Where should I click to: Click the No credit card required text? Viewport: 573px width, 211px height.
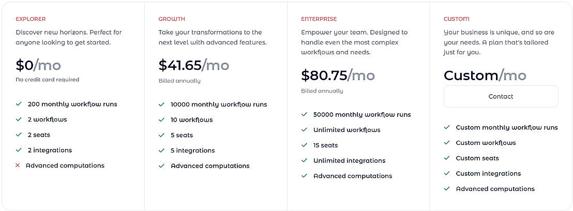(x=48, y=80)
